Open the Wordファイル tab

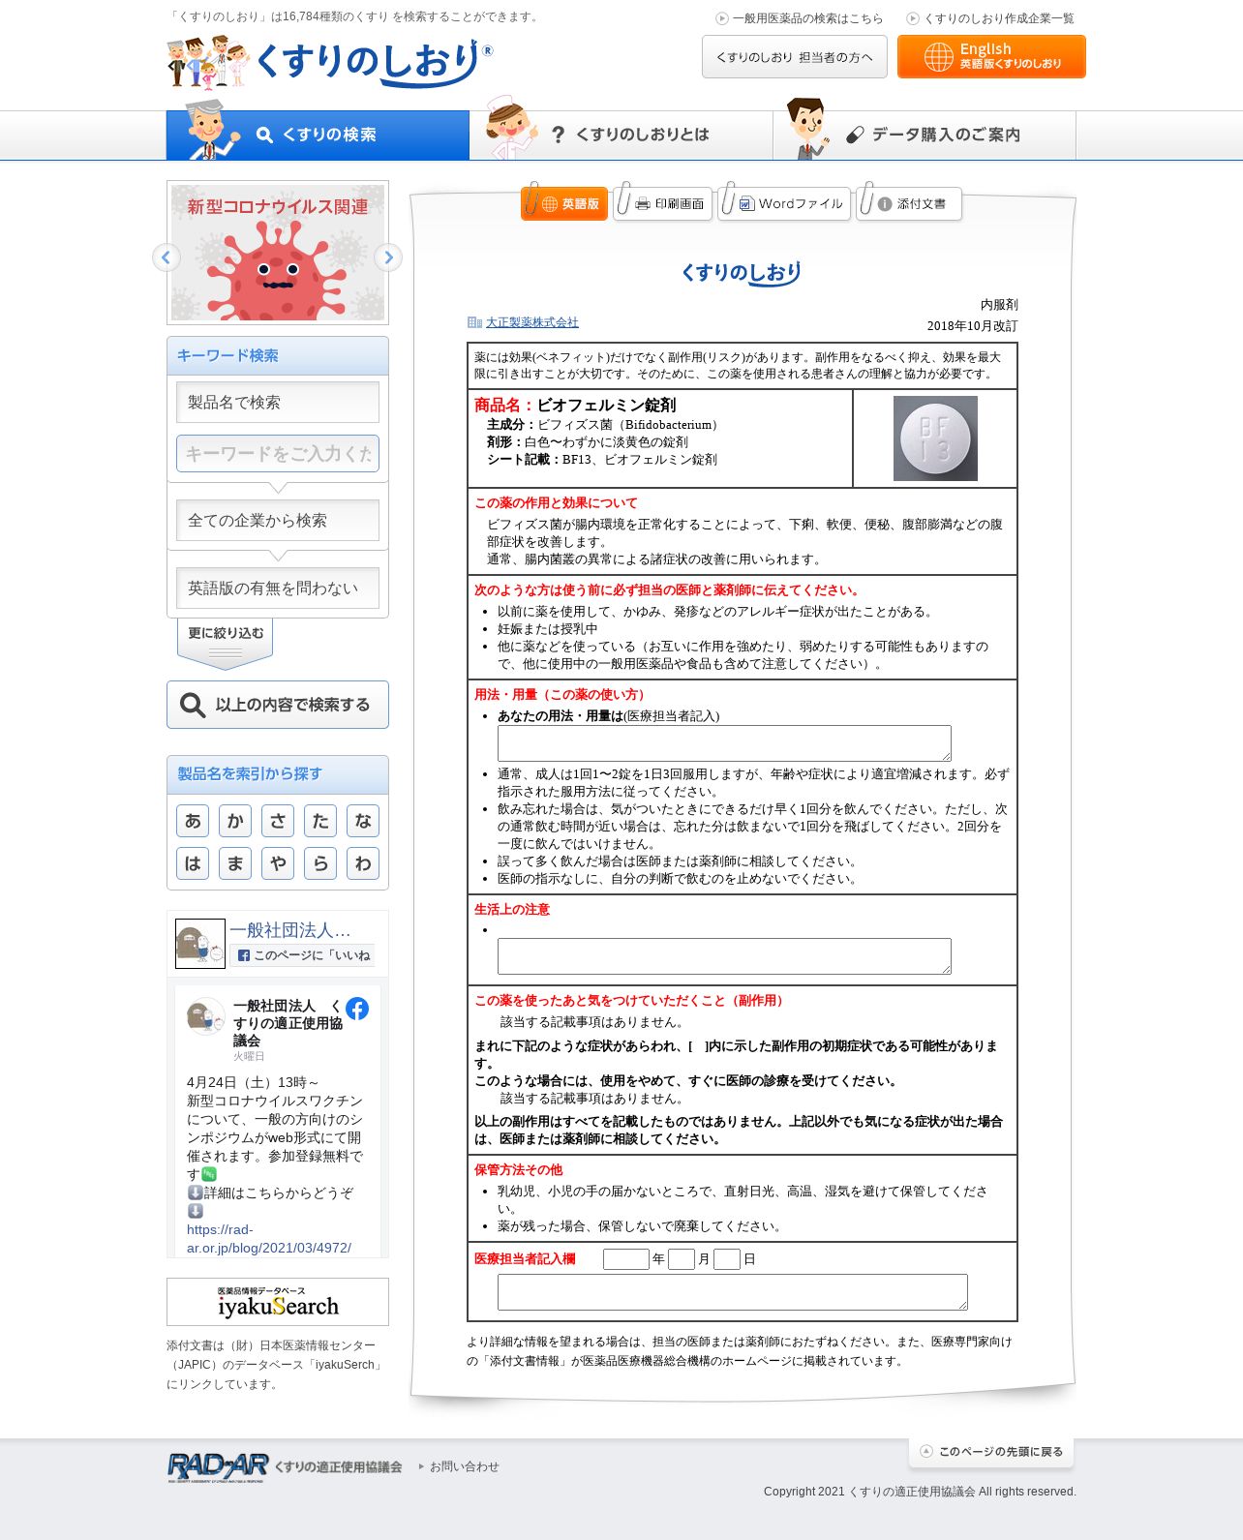(x=784, y=203)
